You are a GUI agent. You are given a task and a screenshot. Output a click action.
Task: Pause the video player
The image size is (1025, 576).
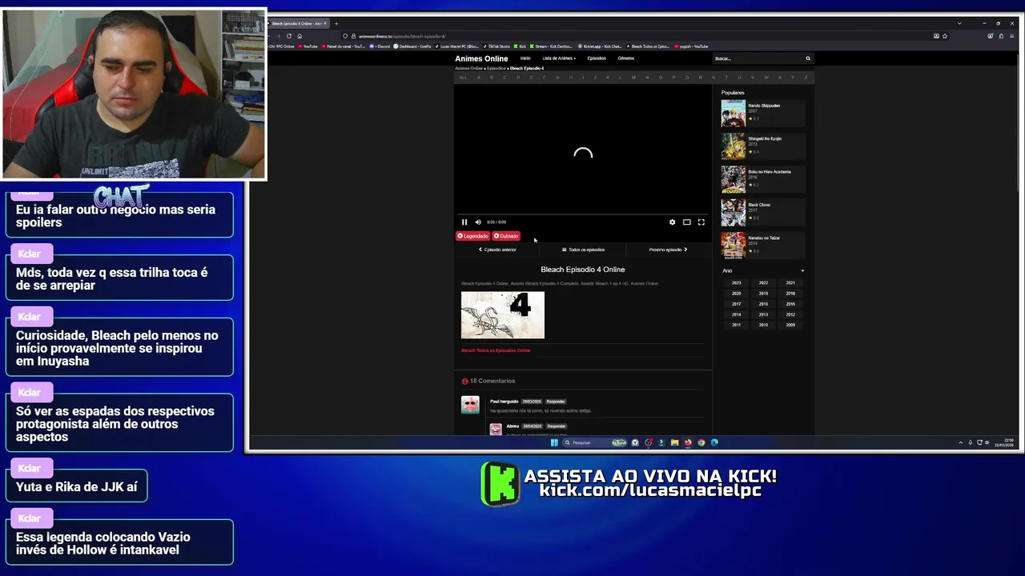pos(464,222)
